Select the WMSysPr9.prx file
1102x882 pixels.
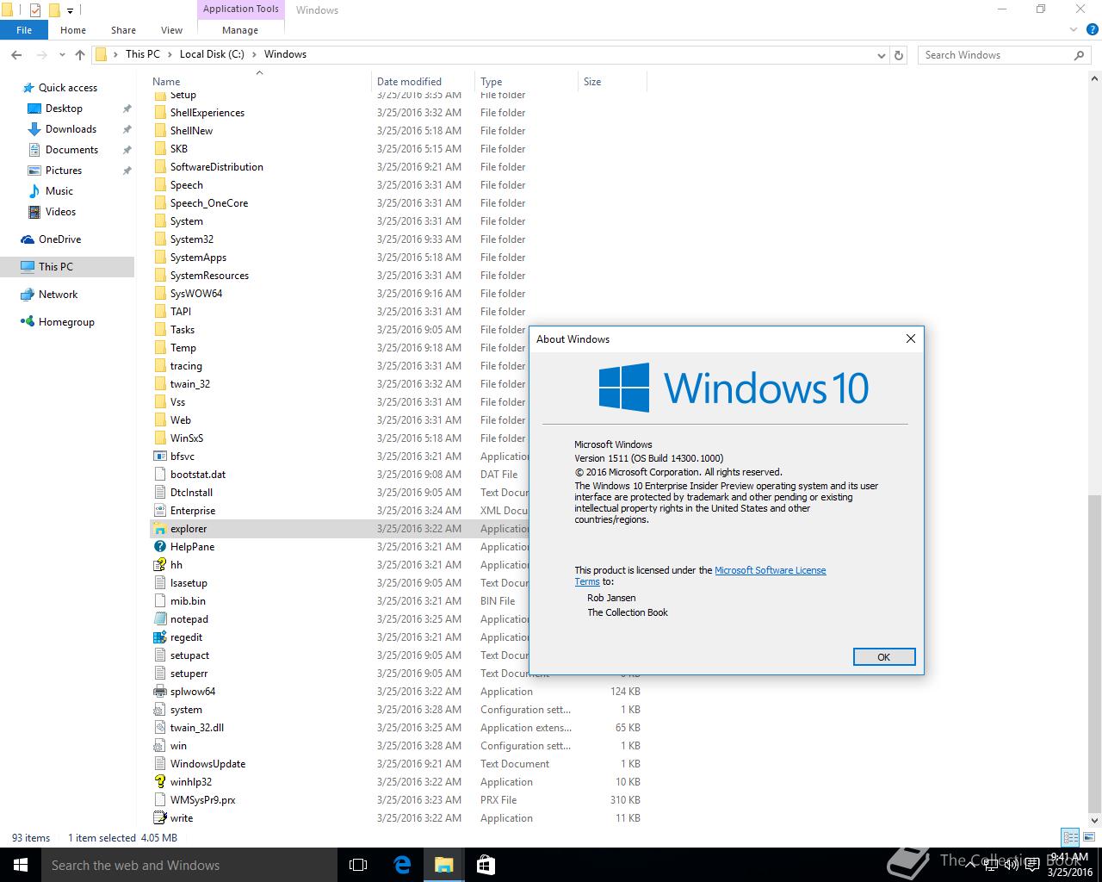point(202,800)
